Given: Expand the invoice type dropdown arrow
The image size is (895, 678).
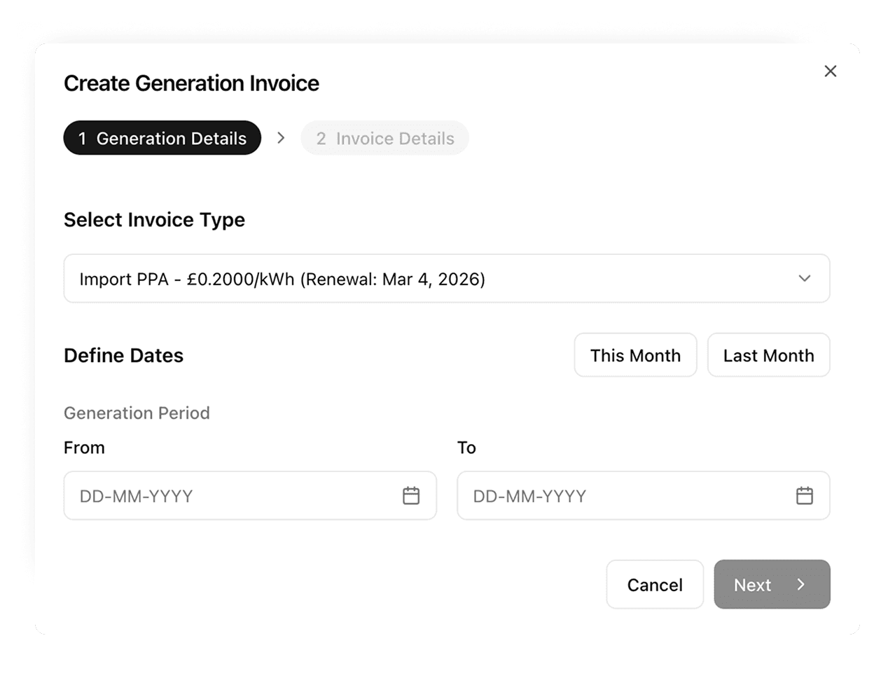Looking at the screenshot, I should 805,279.
